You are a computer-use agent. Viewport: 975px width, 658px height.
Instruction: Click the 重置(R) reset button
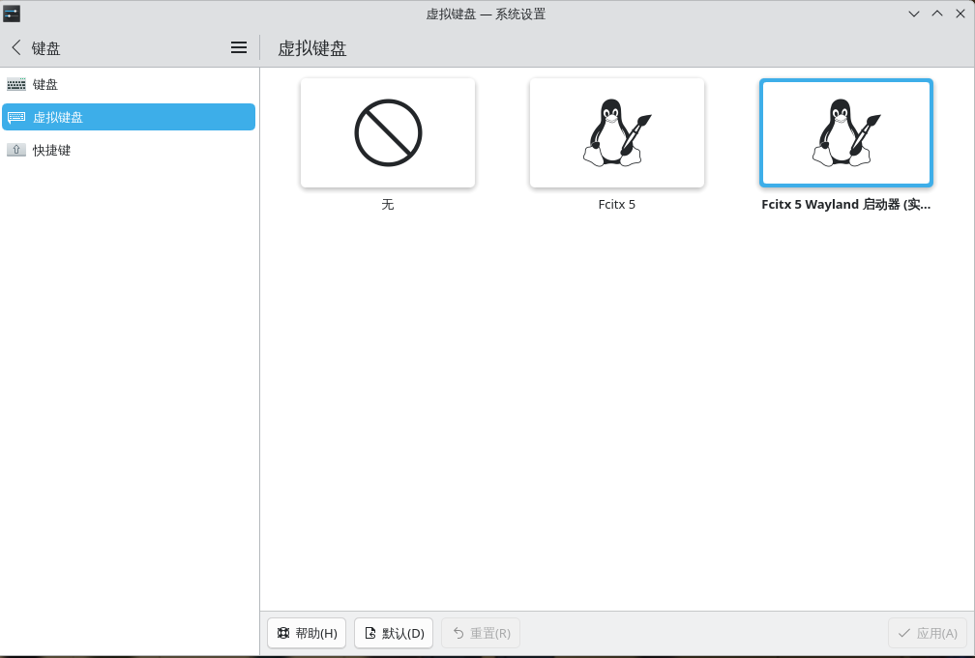coord(481,633)
